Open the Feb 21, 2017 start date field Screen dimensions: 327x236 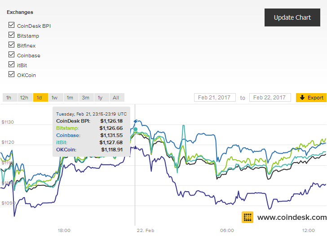tap(215, 97)
